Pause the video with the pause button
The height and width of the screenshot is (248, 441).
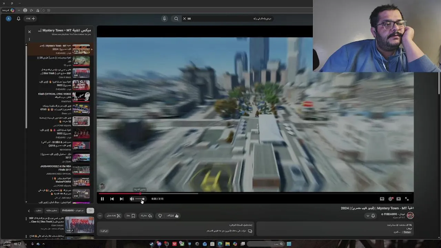click(102, 199)
